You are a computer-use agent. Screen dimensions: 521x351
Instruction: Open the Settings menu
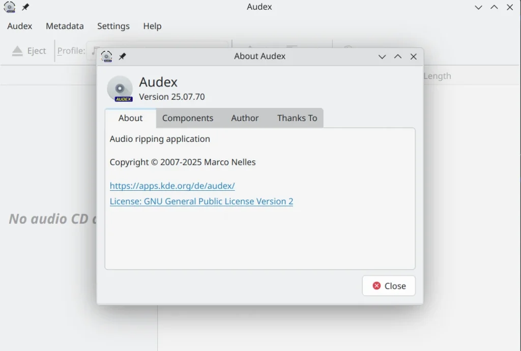click(113, 26)
